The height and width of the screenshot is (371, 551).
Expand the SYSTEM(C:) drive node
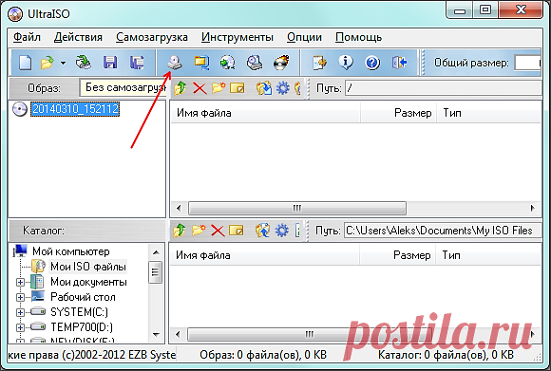pos(20,312)
